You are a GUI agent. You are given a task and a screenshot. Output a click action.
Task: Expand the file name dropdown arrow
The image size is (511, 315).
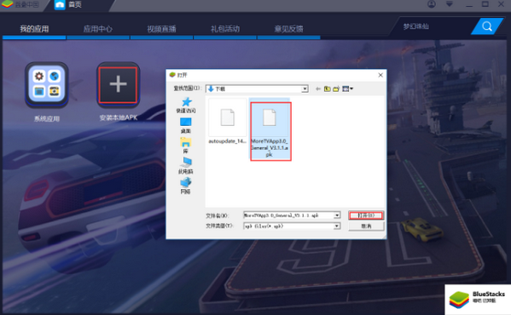pyautogui.click(x=337, y=215)
